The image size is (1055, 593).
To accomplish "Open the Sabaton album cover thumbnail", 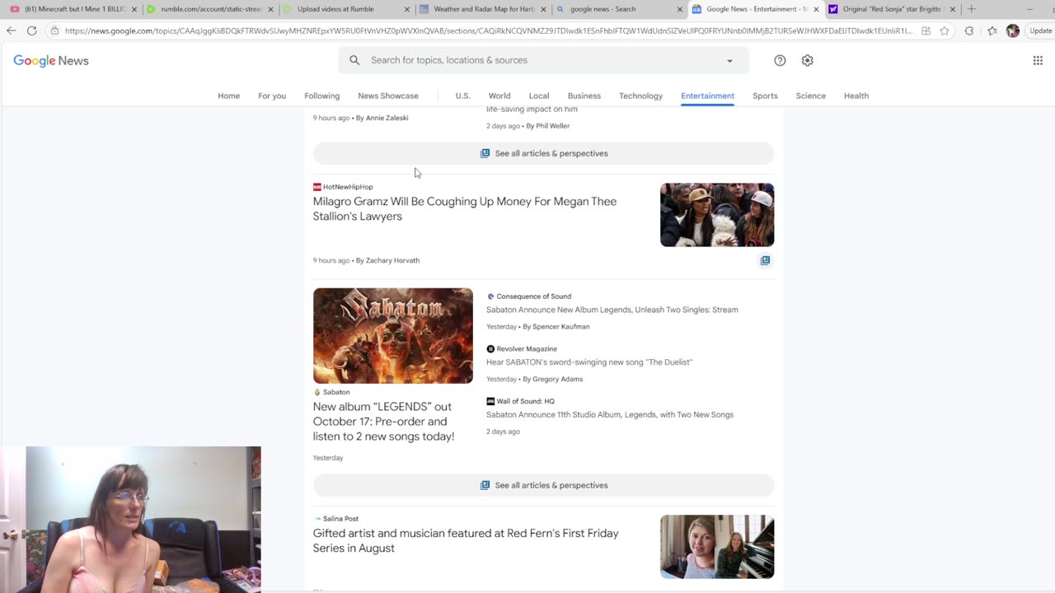I will tap(393, 335).
